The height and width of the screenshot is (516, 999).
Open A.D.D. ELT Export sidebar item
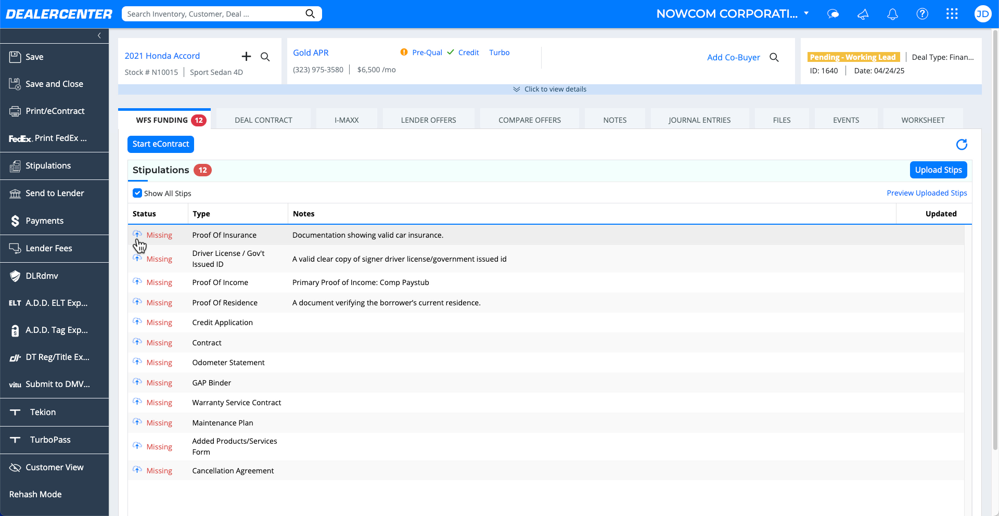pos(55,303)
